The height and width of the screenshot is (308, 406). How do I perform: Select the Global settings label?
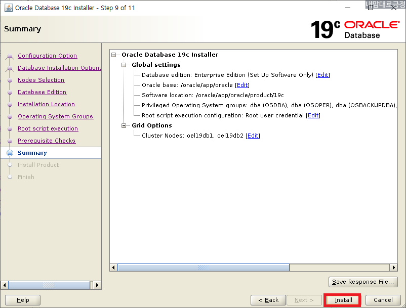156,65
